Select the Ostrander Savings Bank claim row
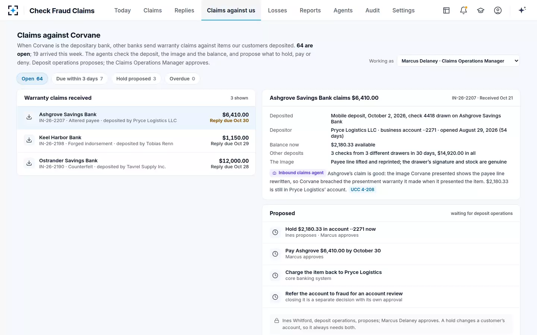 (136, 164)
